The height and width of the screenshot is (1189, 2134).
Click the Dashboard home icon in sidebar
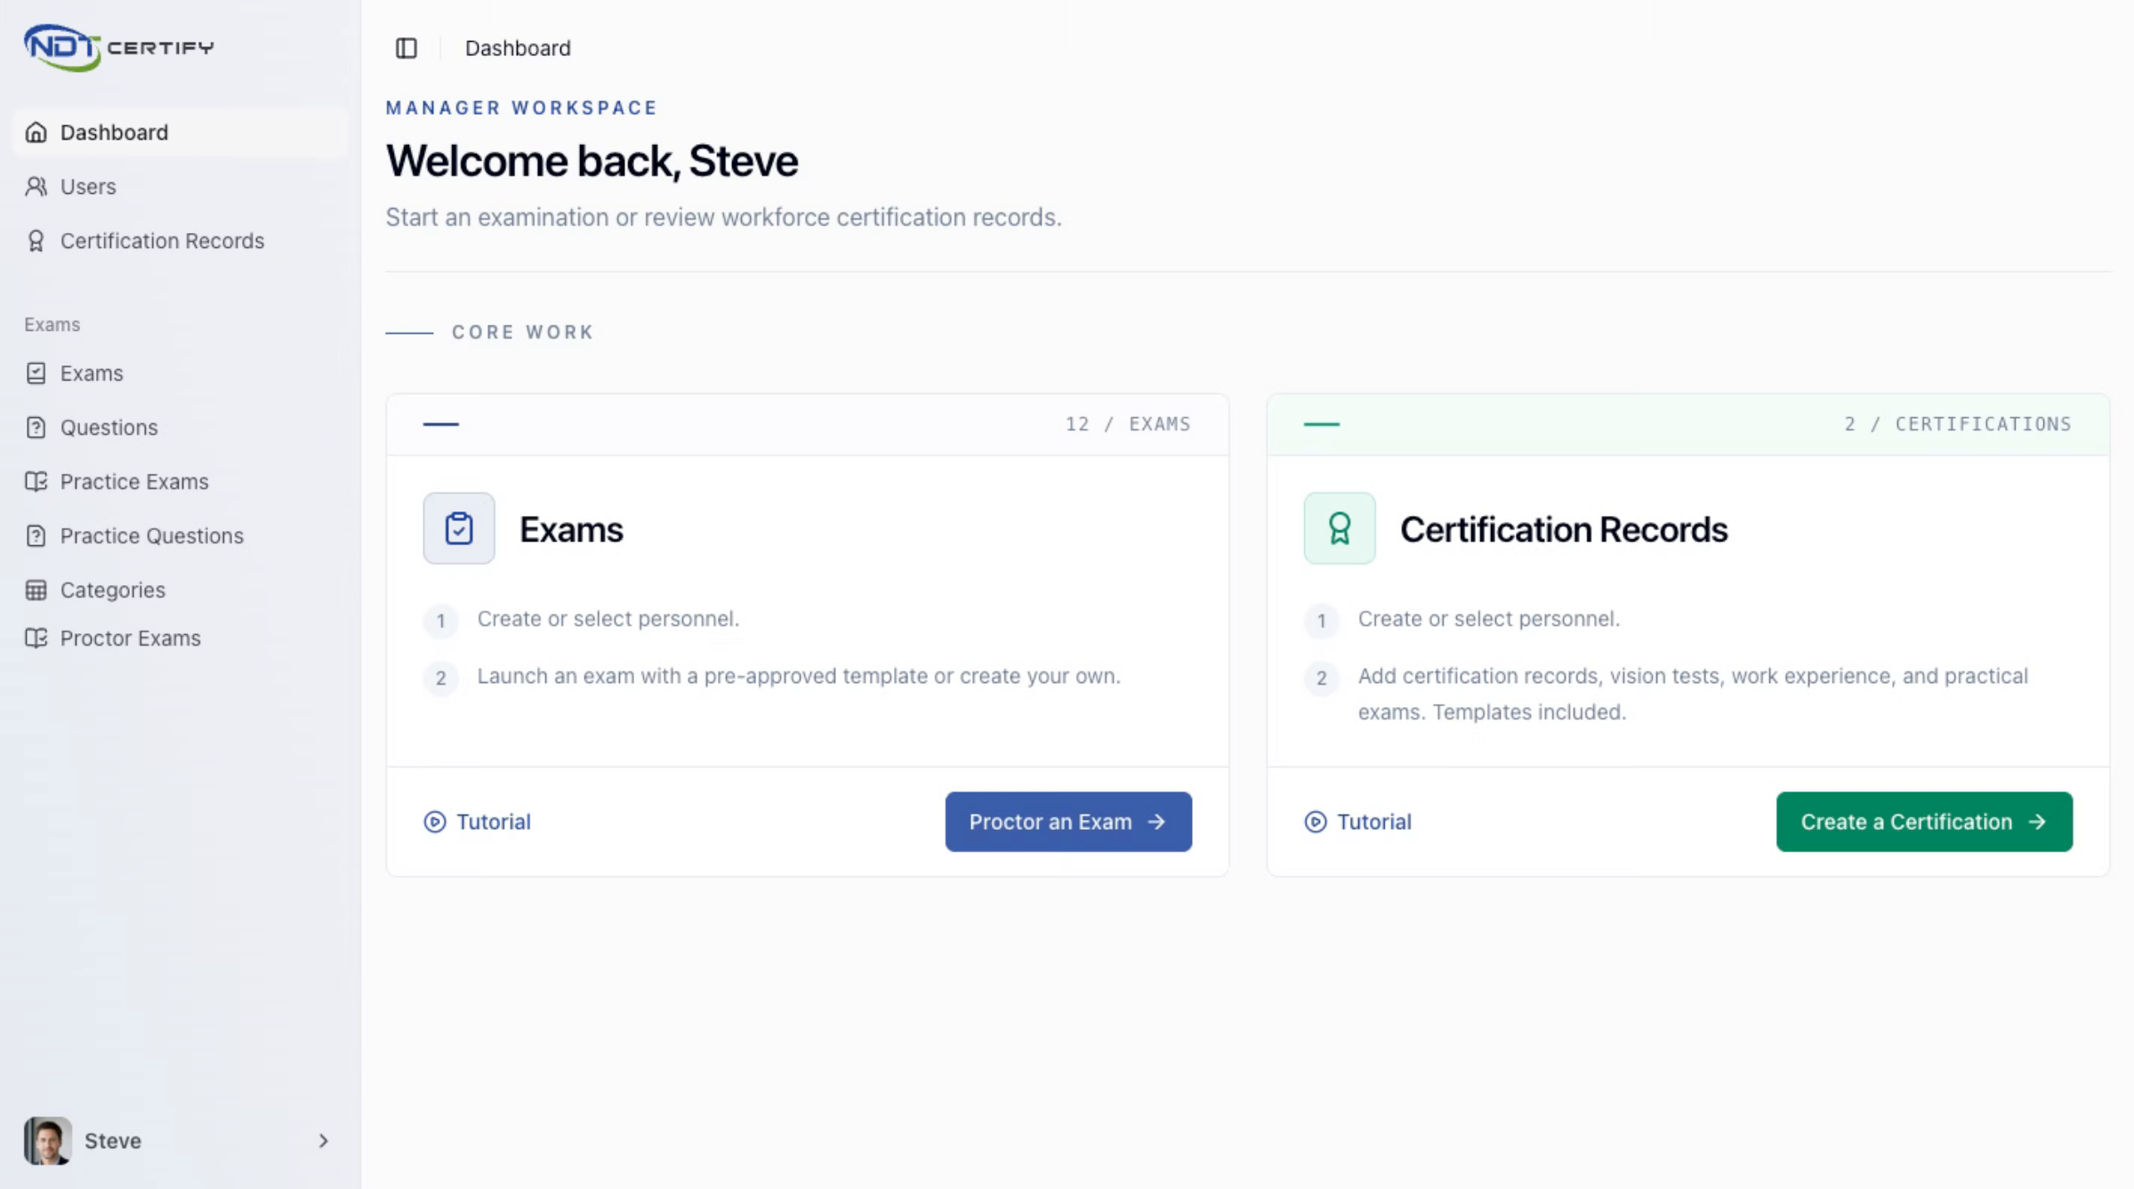coord(36,133)
